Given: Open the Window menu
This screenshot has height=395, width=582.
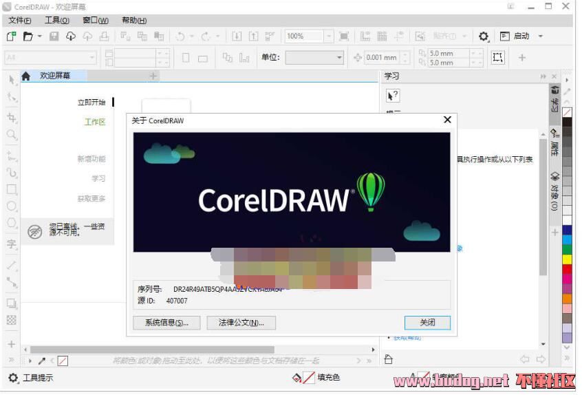Looking at the screenshot, I should [96, 21].
